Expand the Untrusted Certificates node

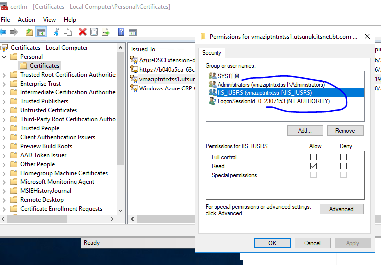pyautogui.click(x=4, y=110)
